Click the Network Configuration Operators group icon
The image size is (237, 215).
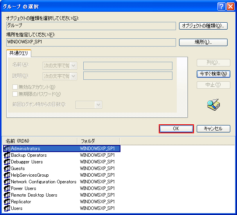(x=7, y=182)
